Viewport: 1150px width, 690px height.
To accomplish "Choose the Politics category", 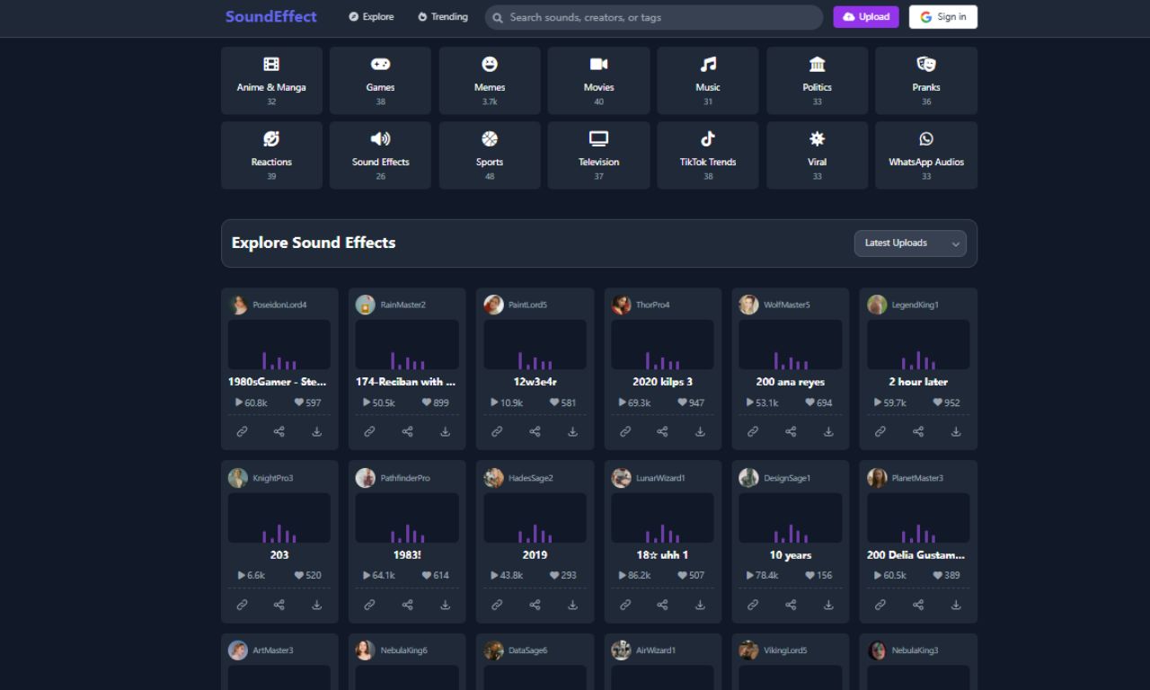I will [x=817, y=81].
